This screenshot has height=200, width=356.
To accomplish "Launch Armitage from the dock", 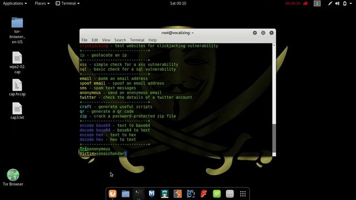I will [165, 194].
